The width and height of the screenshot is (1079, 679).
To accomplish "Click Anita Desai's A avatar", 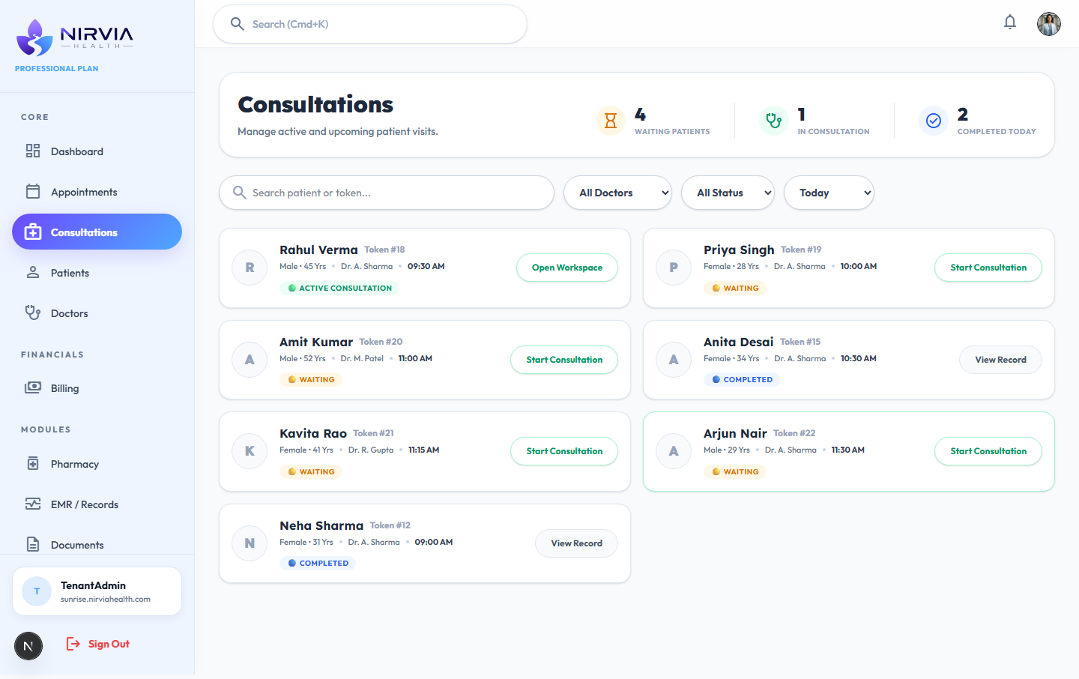I will tap(674, 360).
